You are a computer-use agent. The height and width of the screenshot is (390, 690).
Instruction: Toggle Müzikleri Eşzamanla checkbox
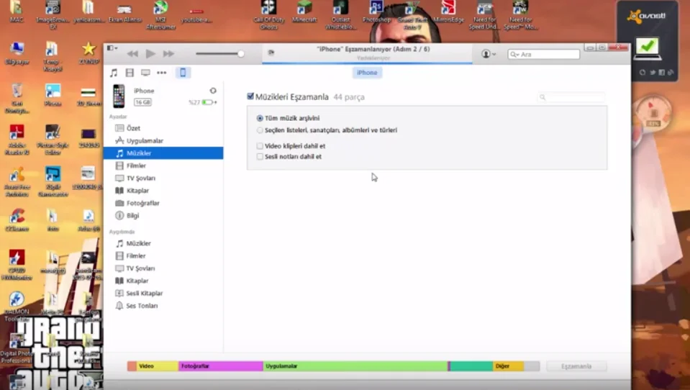(x=250, y=96)
